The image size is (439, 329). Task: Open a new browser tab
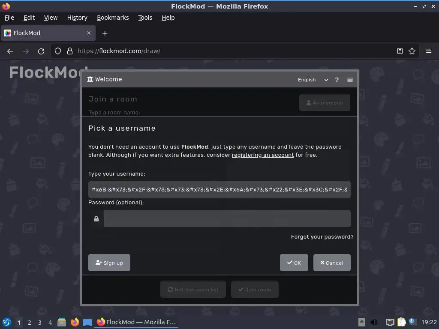click(x=105, y=33)
